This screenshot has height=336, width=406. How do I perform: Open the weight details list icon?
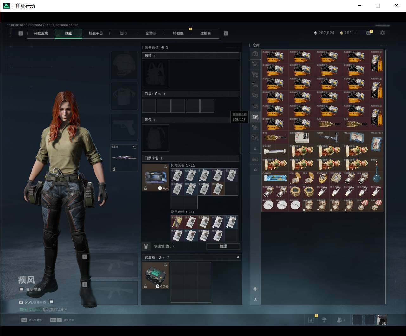[x=51, y=302]
